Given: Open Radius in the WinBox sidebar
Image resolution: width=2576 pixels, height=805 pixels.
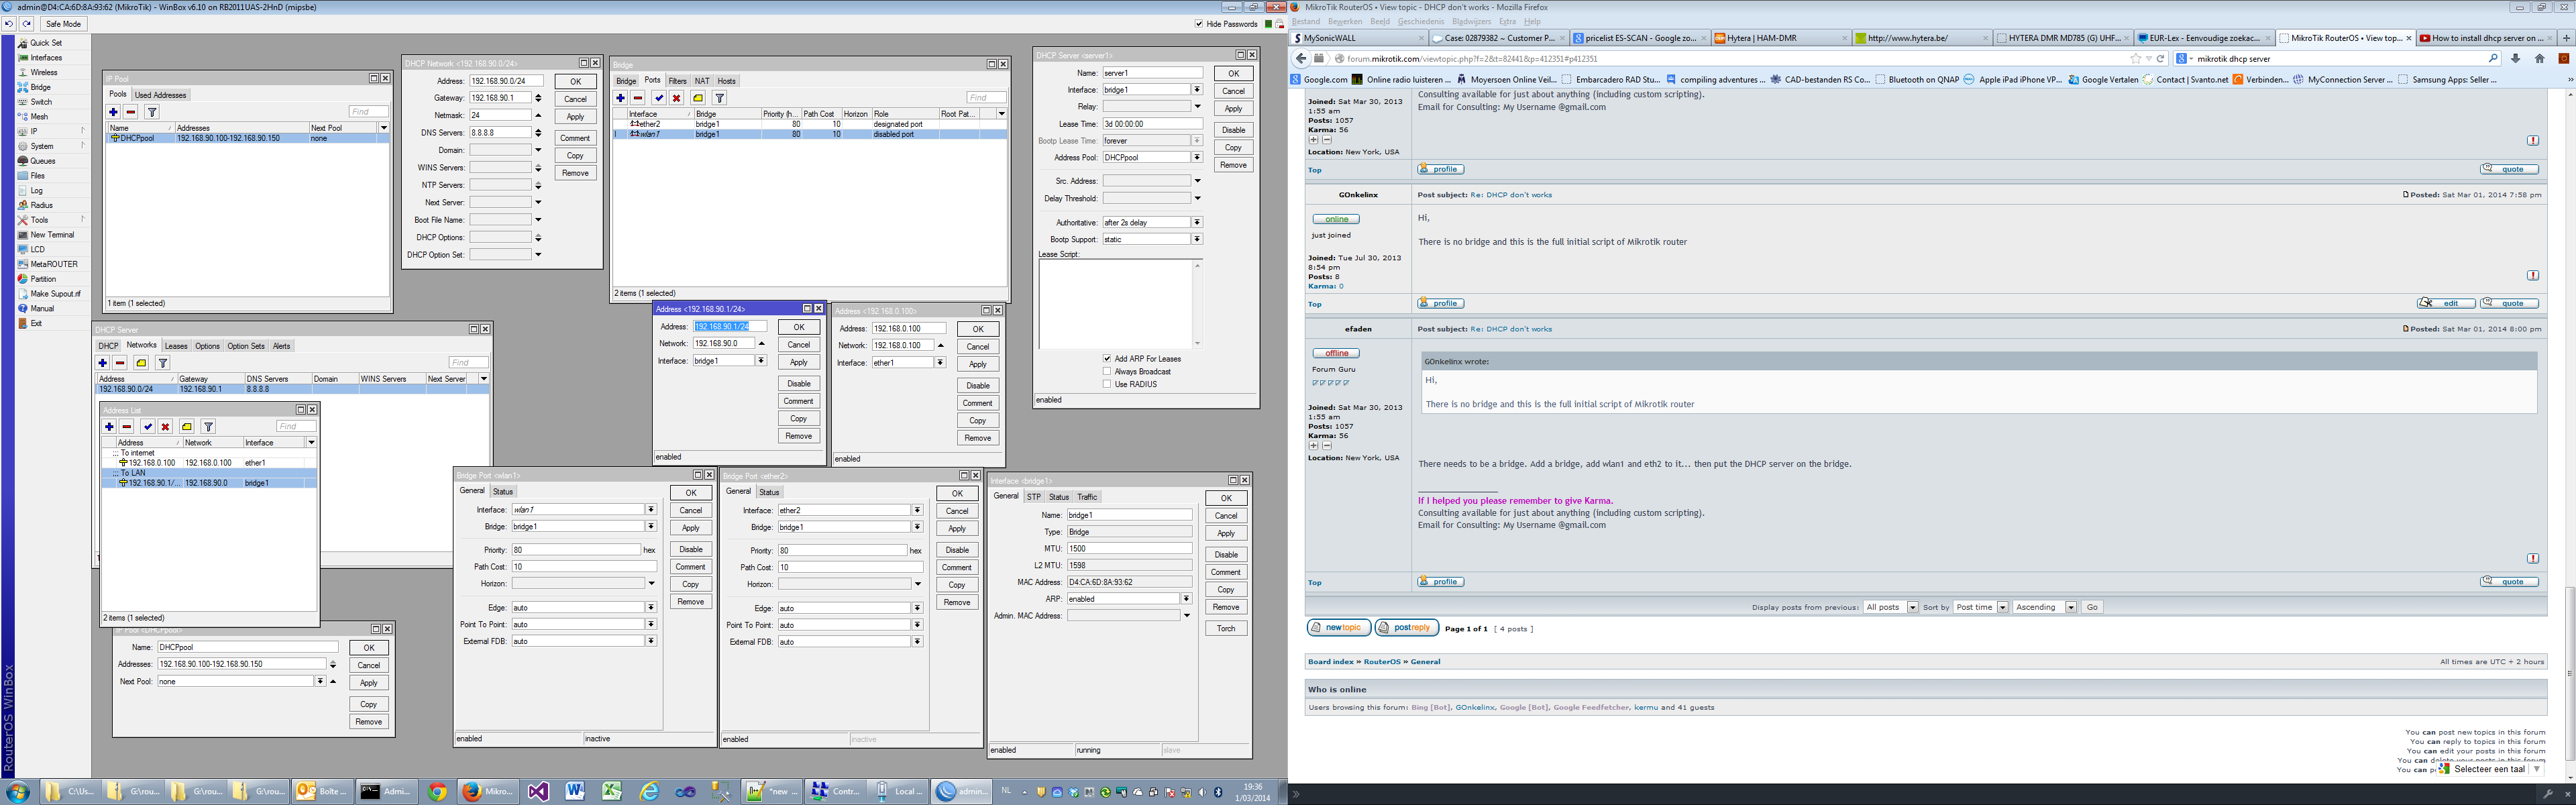Looking at the screenshot, I should (x=42, y=205).
